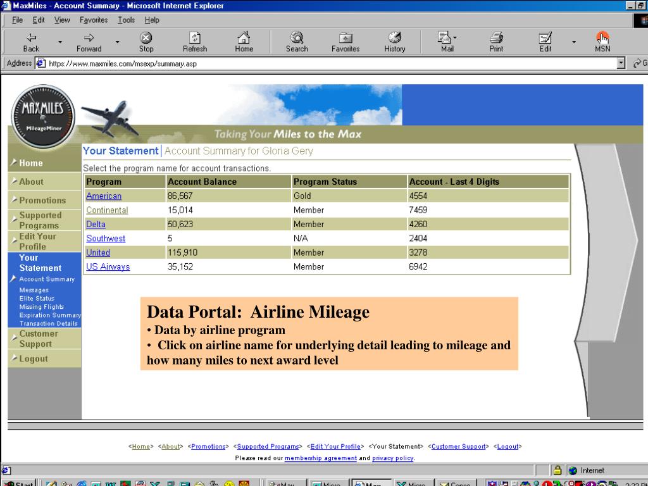The image size is (648, 486).
Task: Open Messages under Your Statement
Action: tap(34, 290)
